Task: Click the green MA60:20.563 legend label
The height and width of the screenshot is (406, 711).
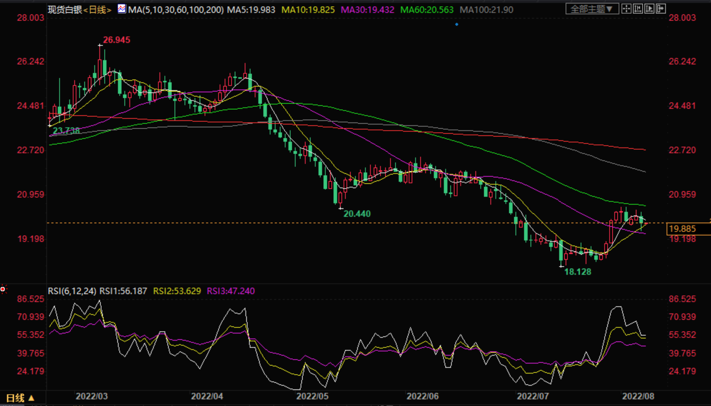Action: pos(427,10)
